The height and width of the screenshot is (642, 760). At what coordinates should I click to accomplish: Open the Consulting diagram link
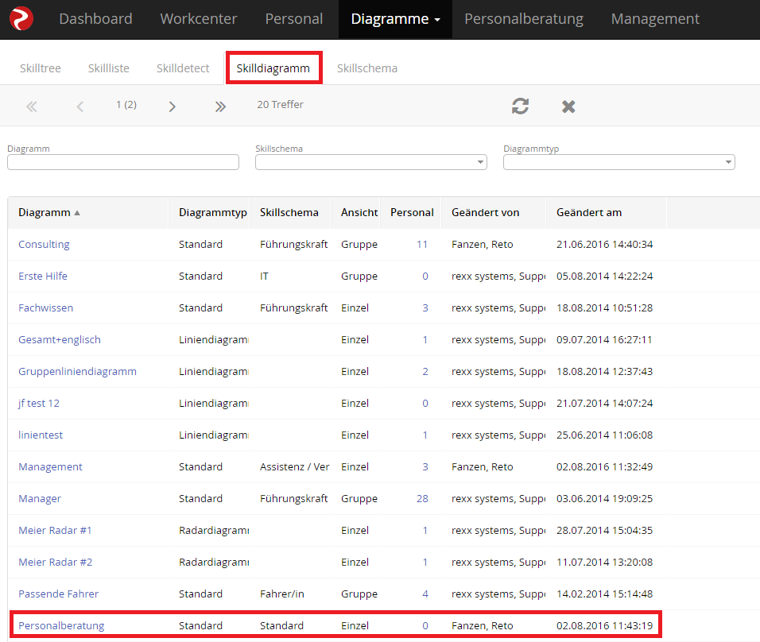tap(44, 244)
